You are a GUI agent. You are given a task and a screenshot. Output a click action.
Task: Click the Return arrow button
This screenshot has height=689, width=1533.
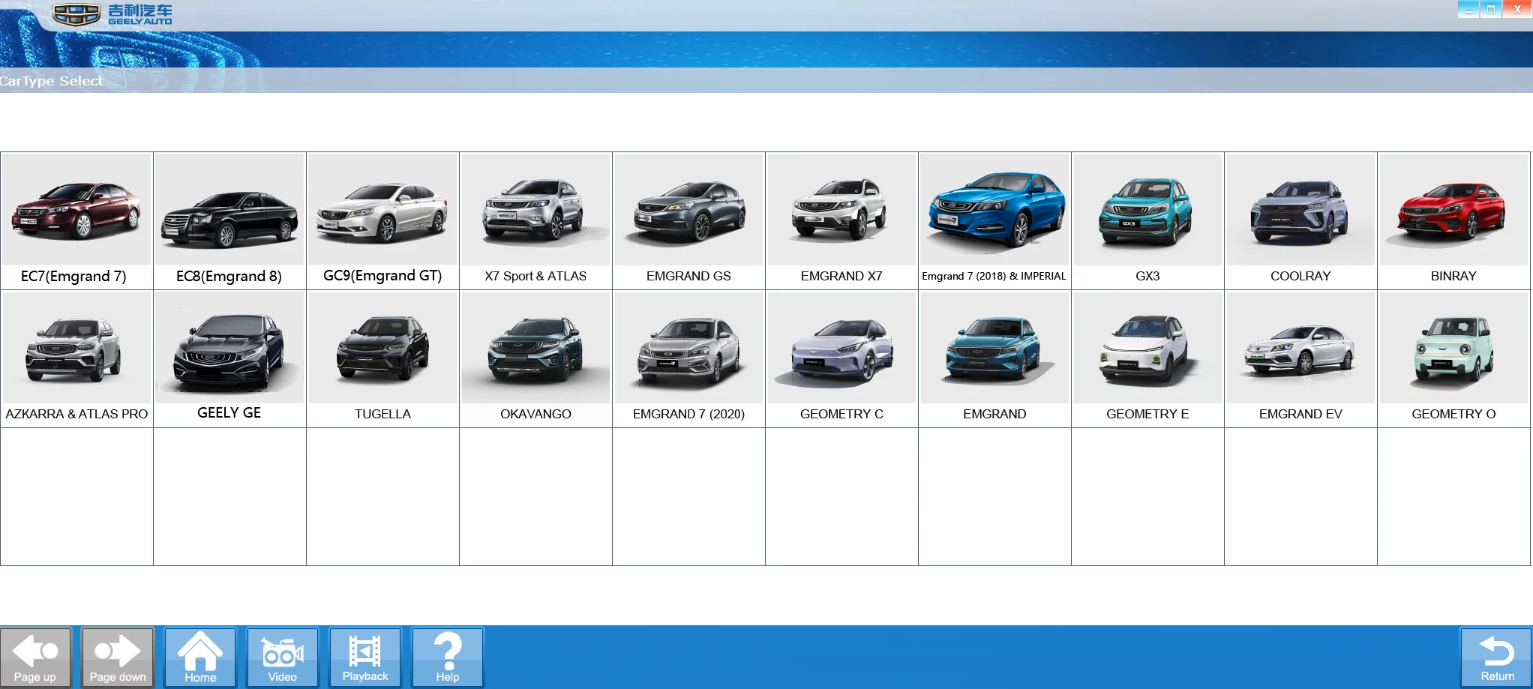pyautogui.click(x=1496, y=657)
